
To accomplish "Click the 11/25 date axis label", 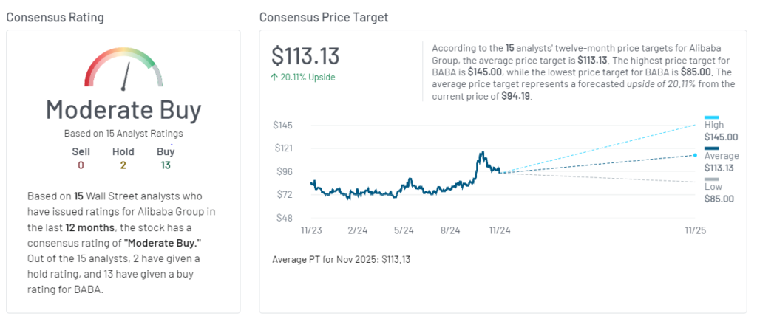I will [x=696, y=230].
